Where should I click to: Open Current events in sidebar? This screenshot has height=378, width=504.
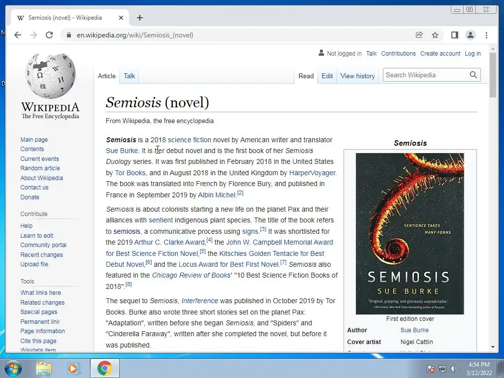pos(39,159)
